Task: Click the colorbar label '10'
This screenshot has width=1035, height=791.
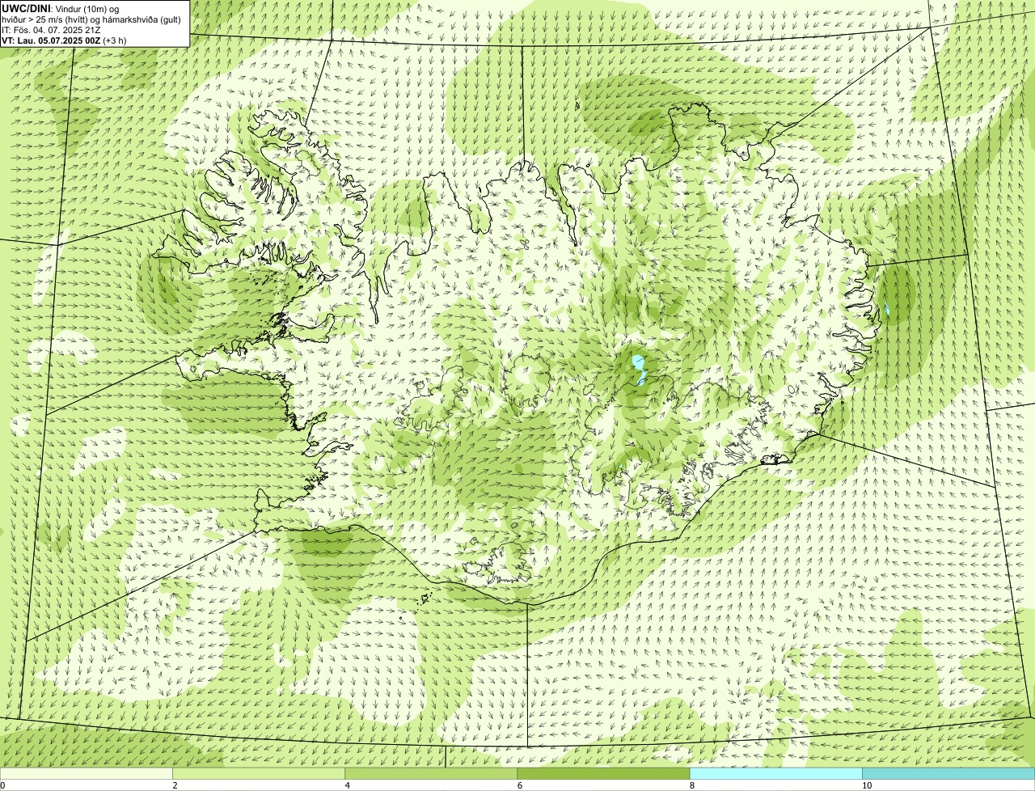Action: tap(867, 785)
